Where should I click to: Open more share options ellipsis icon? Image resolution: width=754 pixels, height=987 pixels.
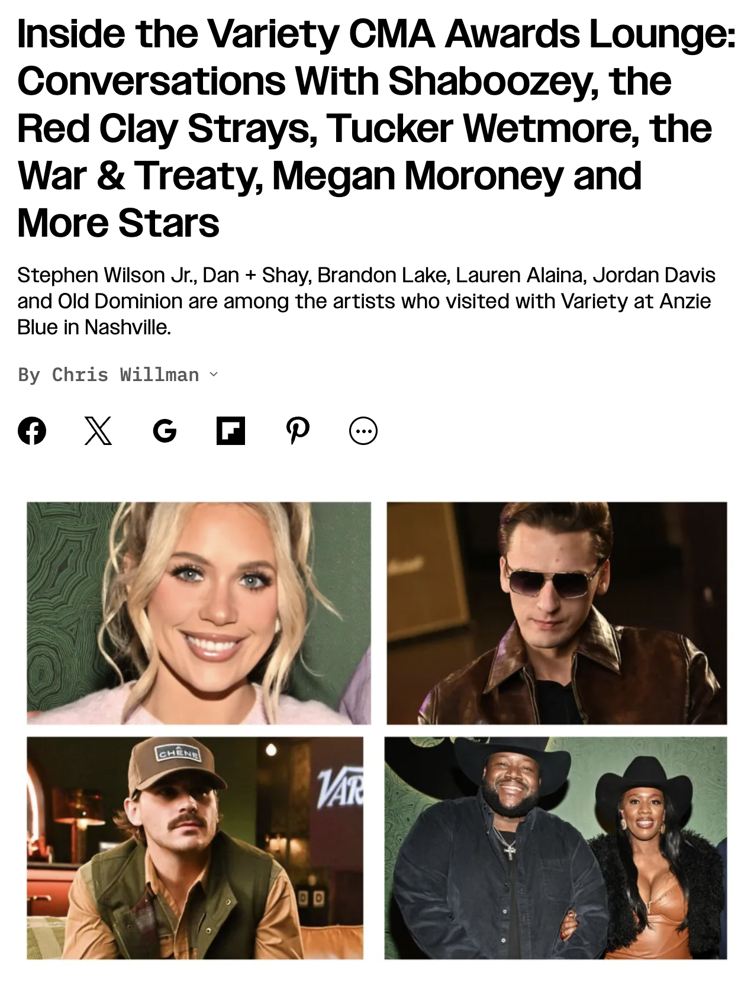click(363, 431)
